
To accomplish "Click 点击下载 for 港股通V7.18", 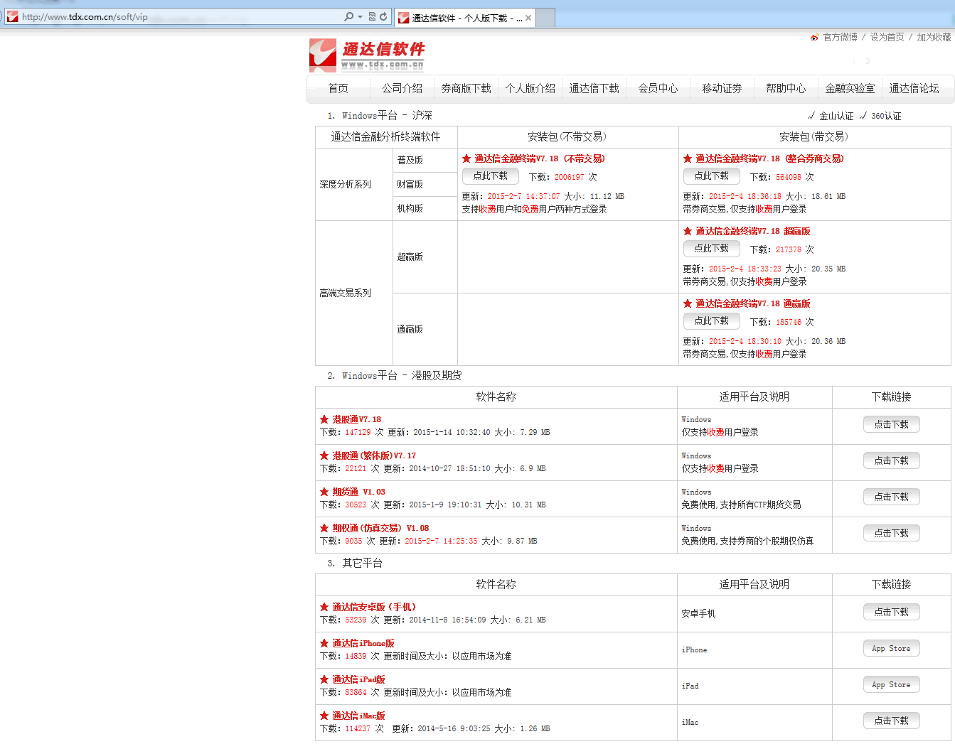I will coord(891,424).
